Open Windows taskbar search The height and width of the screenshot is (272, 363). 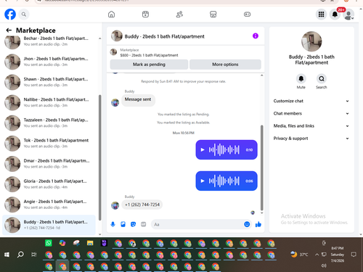pos(20,255)
